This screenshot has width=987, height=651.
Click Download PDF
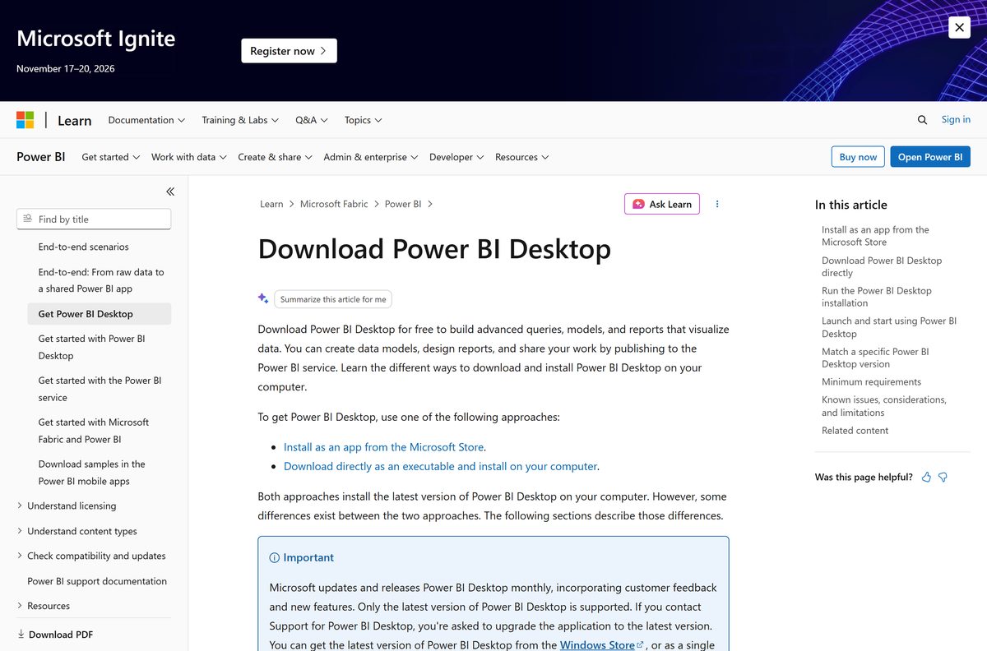coord(54,635)
